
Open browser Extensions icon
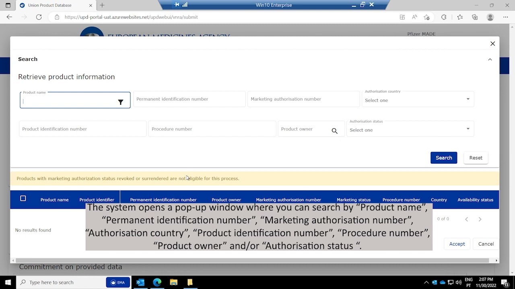[444, 17]
